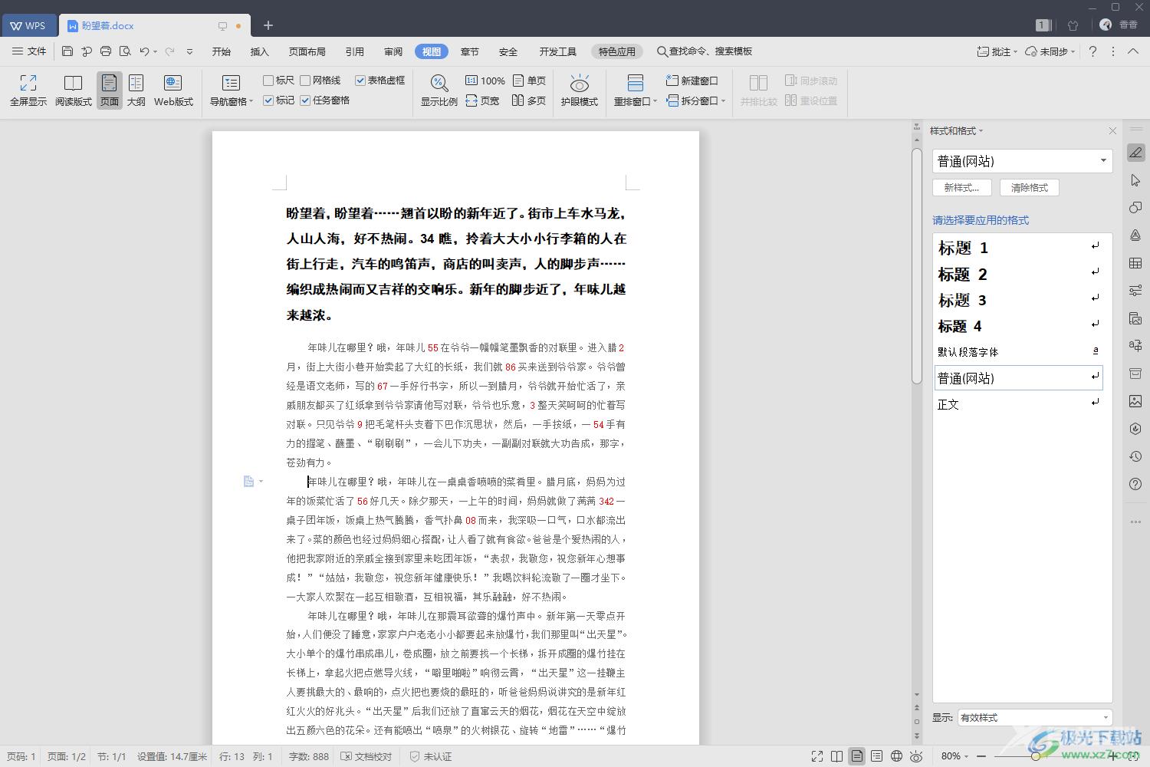This screenshot has height=767, width=1150.
Task: Open the Show valid styles dropdown
Action: click(x=1034, y=718)
